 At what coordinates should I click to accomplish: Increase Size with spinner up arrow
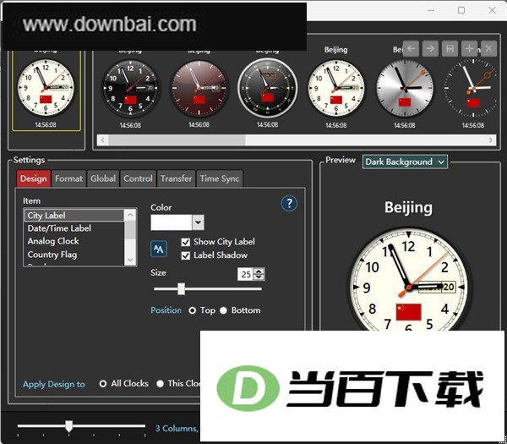[x=259, y=271]
